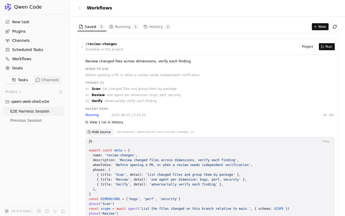Go to Channels in the sidebar menu
345x216 pixels.
(x=35, y=40)
